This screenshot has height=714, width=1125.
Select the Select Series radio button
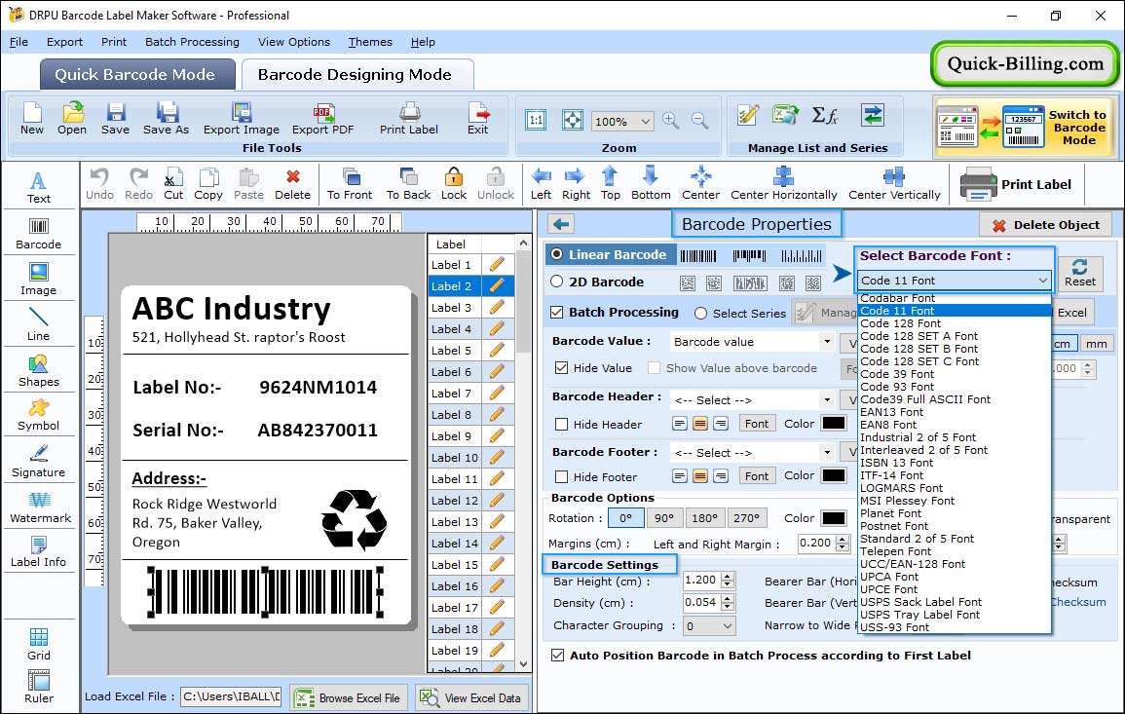701,314
